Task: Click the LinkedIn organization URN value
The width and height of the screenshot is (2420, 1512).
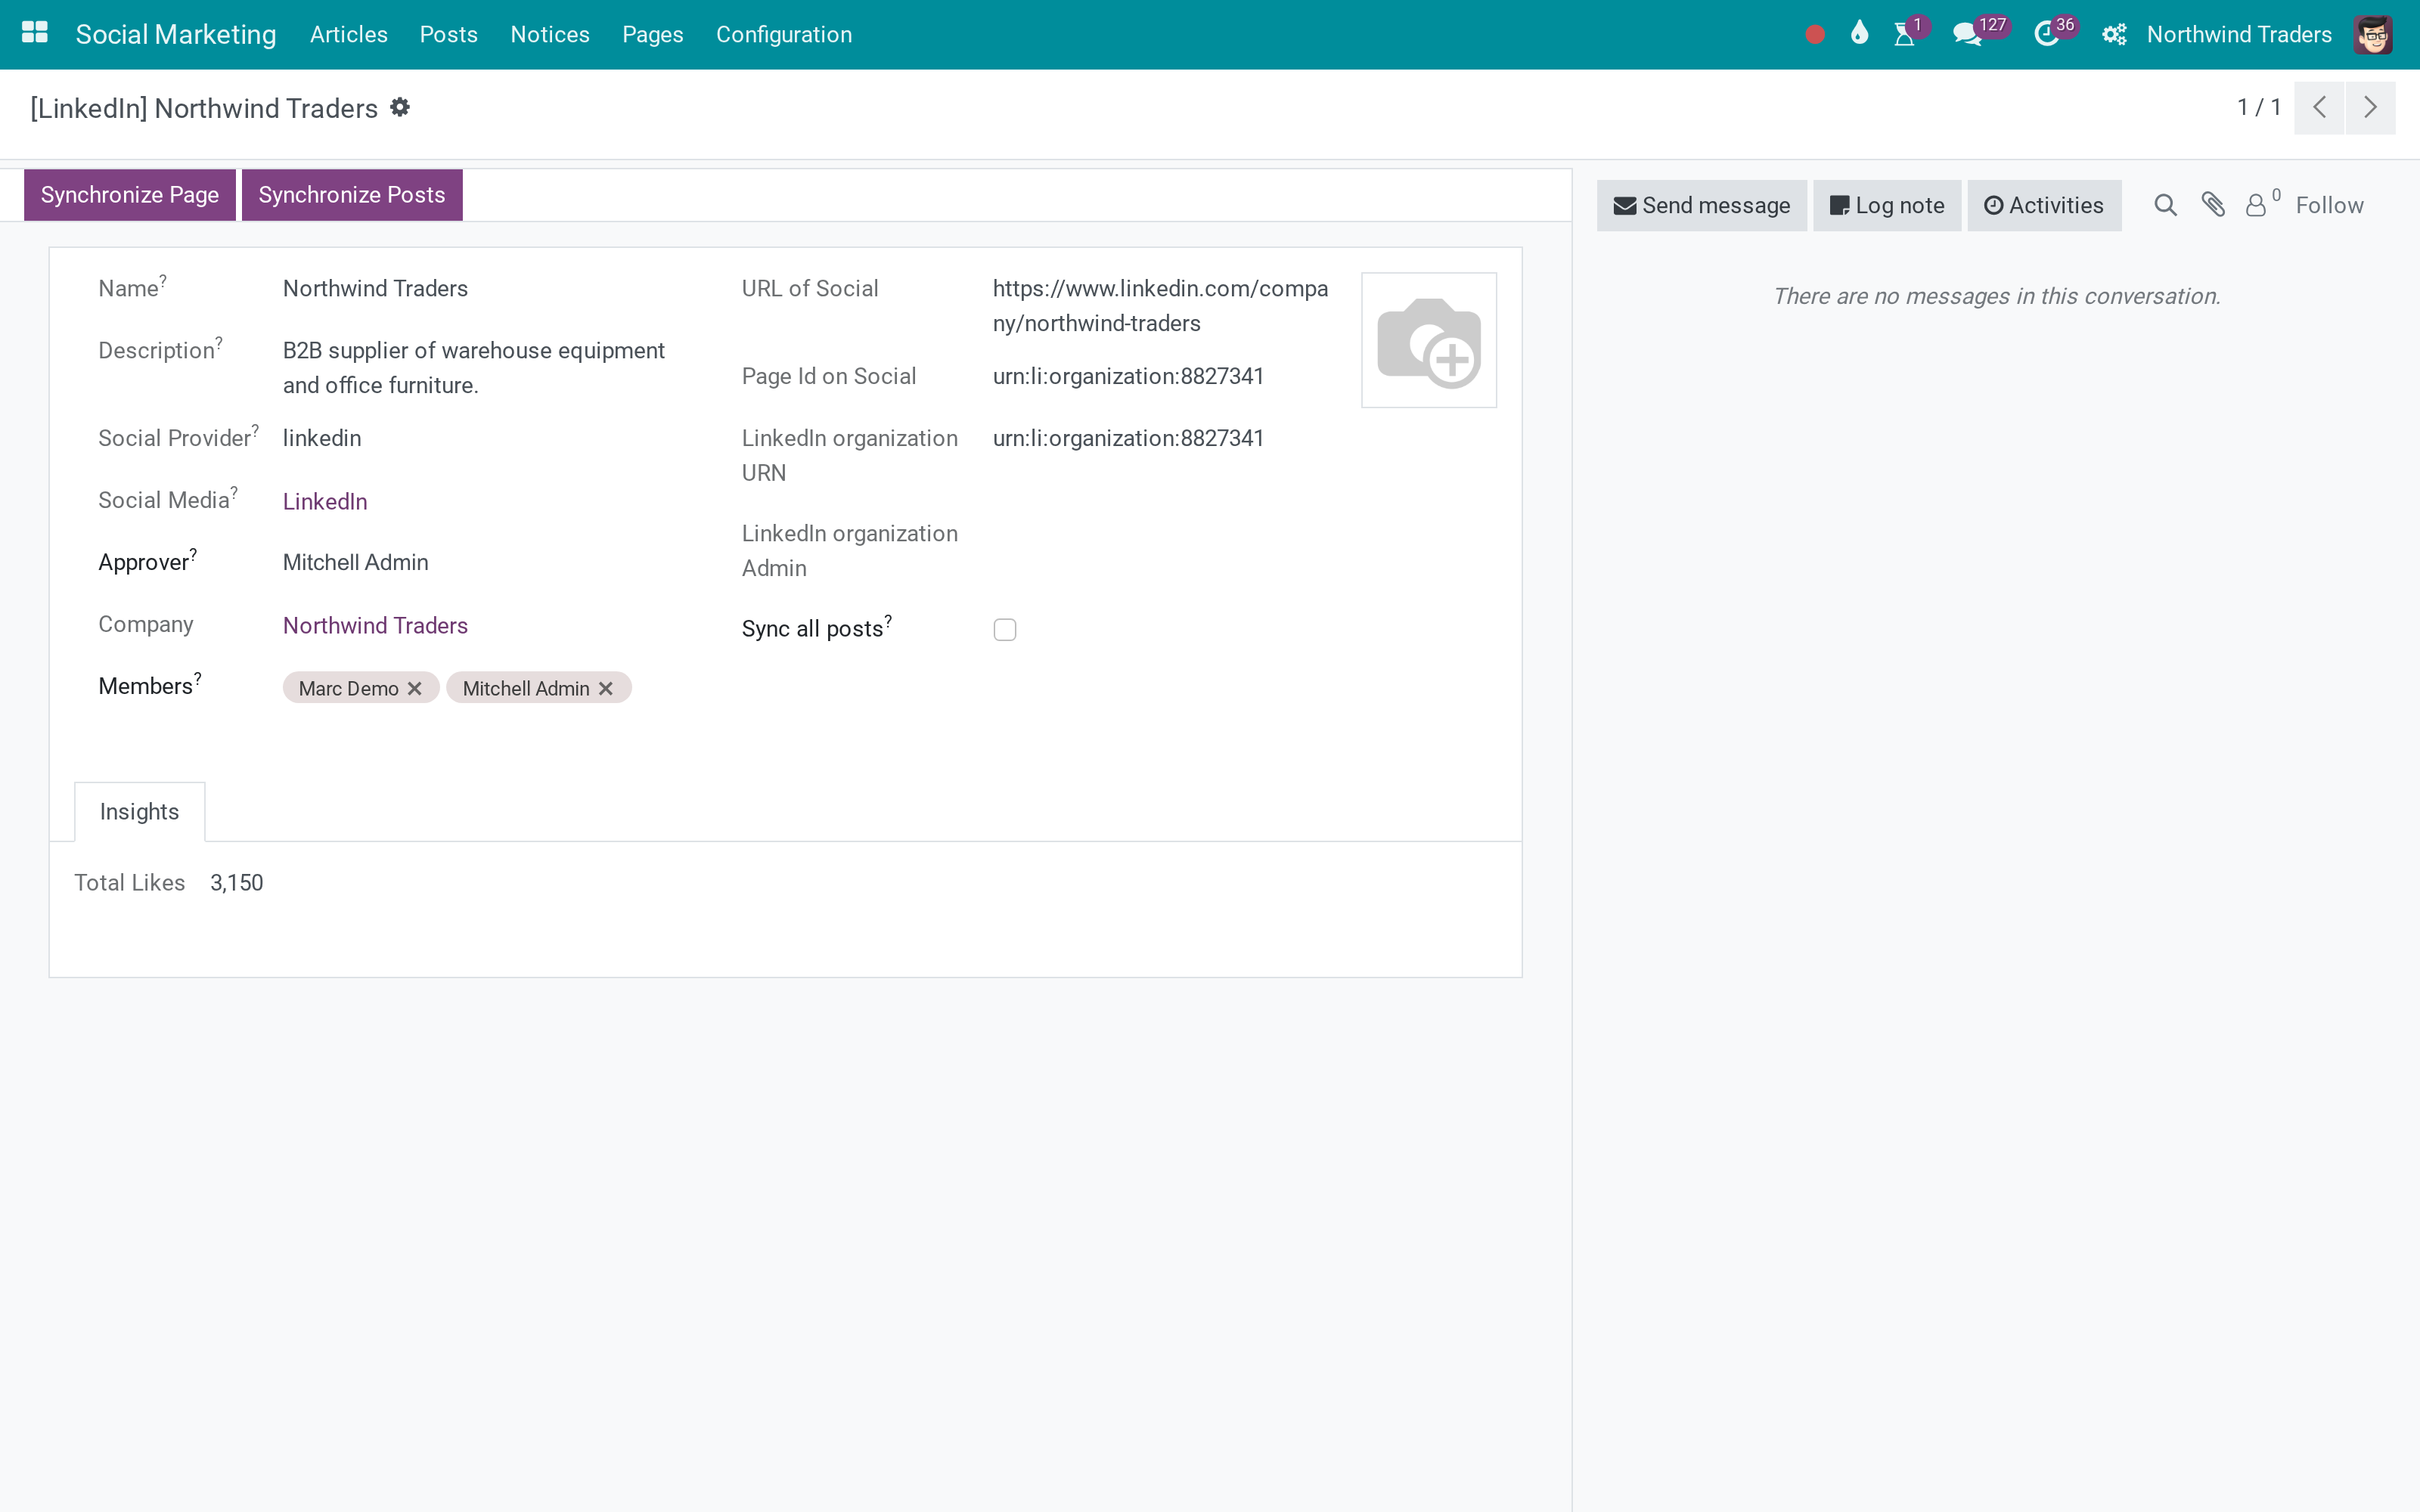Action: pyautogui.click(x=1128, y=438)
